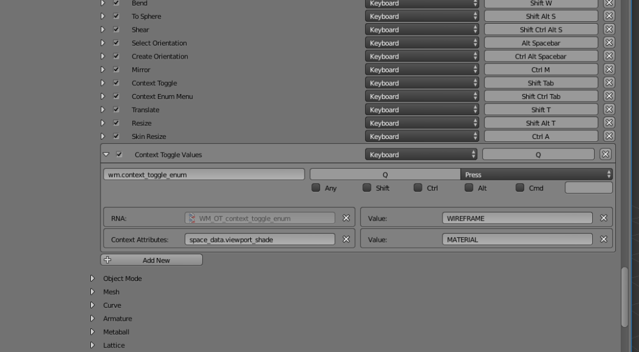Enable the Ctrl modifier checkbox

click(417, 188)
